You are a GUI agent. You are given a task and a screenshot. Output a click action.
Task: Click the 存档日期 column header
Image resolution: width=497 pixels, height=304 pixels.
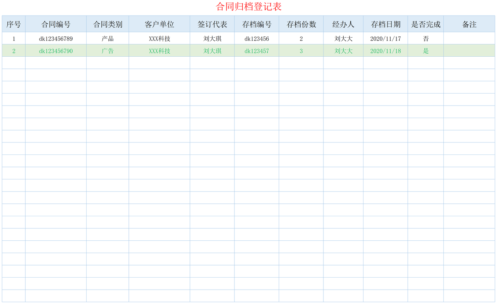tap(386, 24)
